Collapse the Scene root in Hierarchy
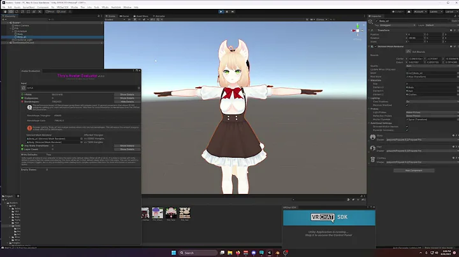The height and width of the screenshot is (257, 459). [8, 22]
